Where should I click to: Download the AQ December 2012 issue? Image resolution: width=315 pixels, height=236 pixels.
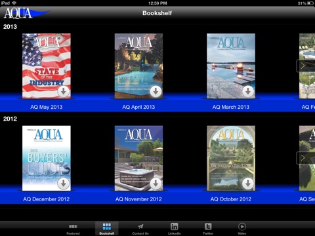point(64,184)
